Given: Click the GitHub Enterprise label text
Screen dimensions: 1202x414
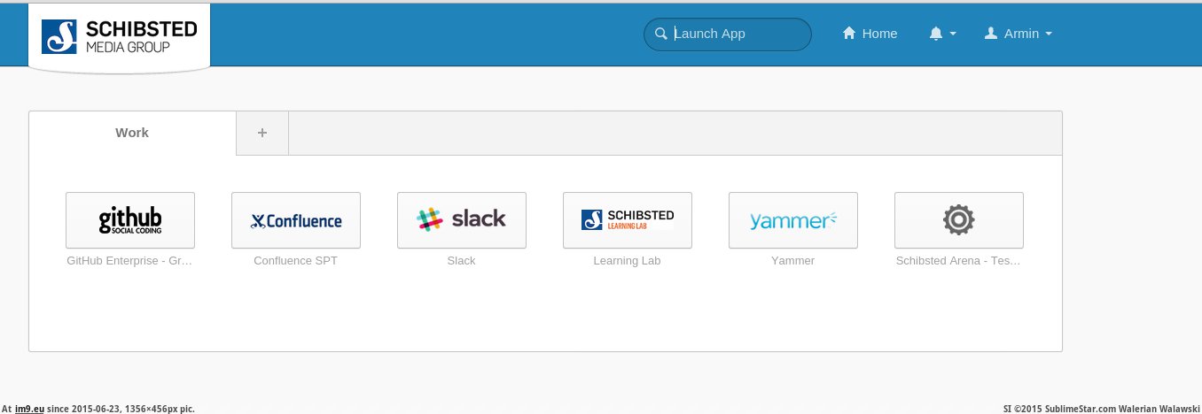Looking at the screenshot, I should [129, 261].
